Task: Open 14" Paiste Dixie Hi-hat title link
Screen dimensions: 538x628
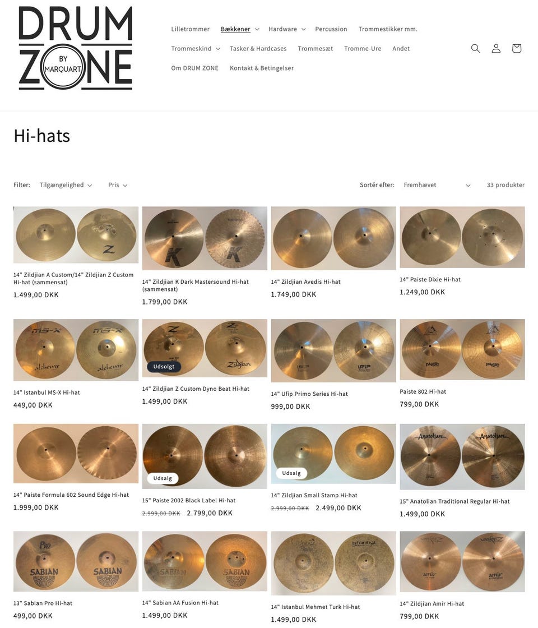Action: (430, 280)
